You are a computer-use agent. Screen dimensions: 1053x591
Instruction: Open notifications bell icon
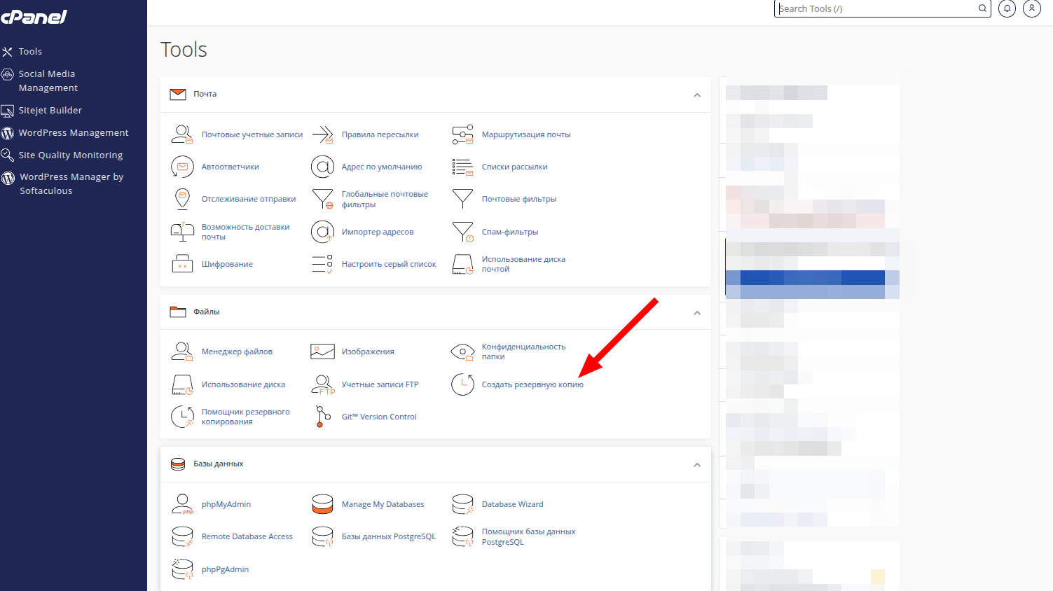(1007, 8)
